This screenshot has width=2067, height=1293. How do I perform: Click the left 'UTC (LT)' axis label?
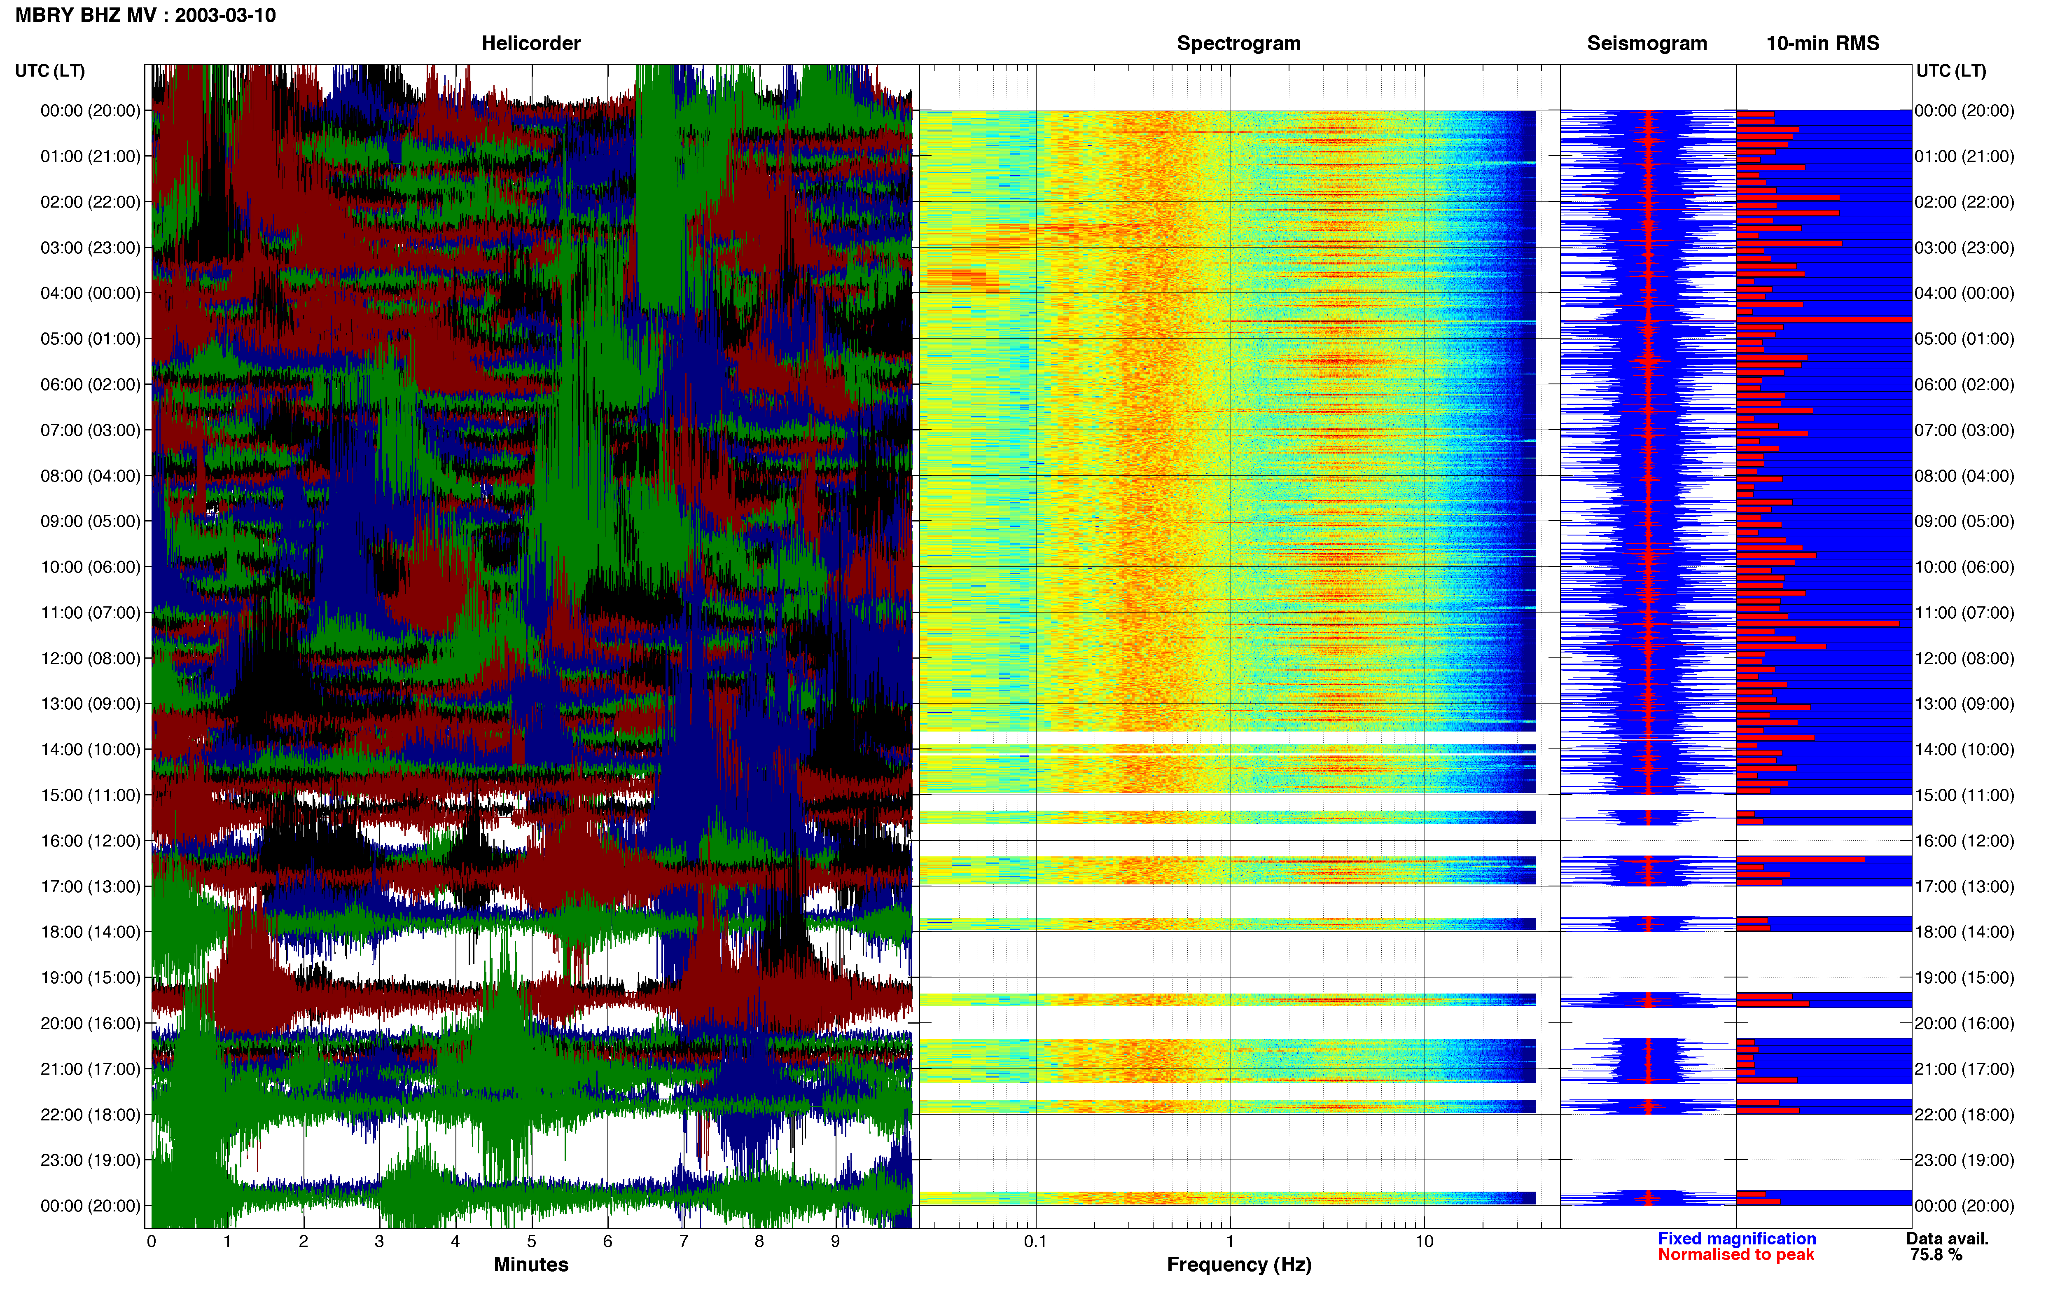pyautogui.click(x=50, y=71)
